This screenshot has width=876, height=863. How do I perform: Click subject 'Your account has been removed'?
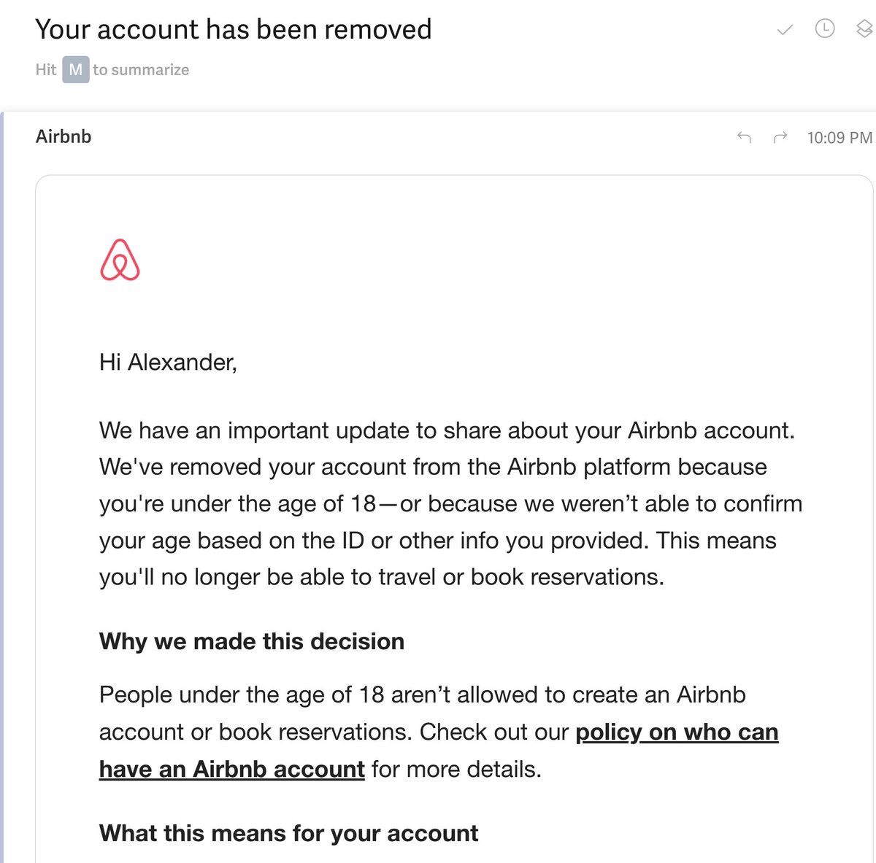234,29
